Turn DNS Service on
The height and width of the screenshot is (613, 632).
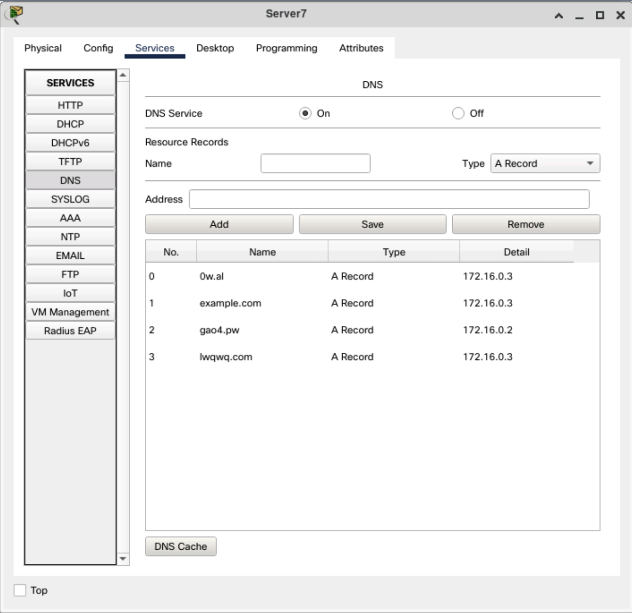click(305, 113)
